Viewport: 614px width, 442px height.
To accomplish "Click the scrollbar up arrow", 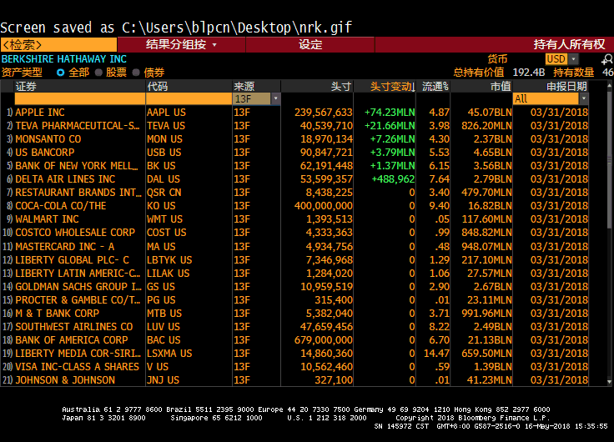I will click(609, 85).
